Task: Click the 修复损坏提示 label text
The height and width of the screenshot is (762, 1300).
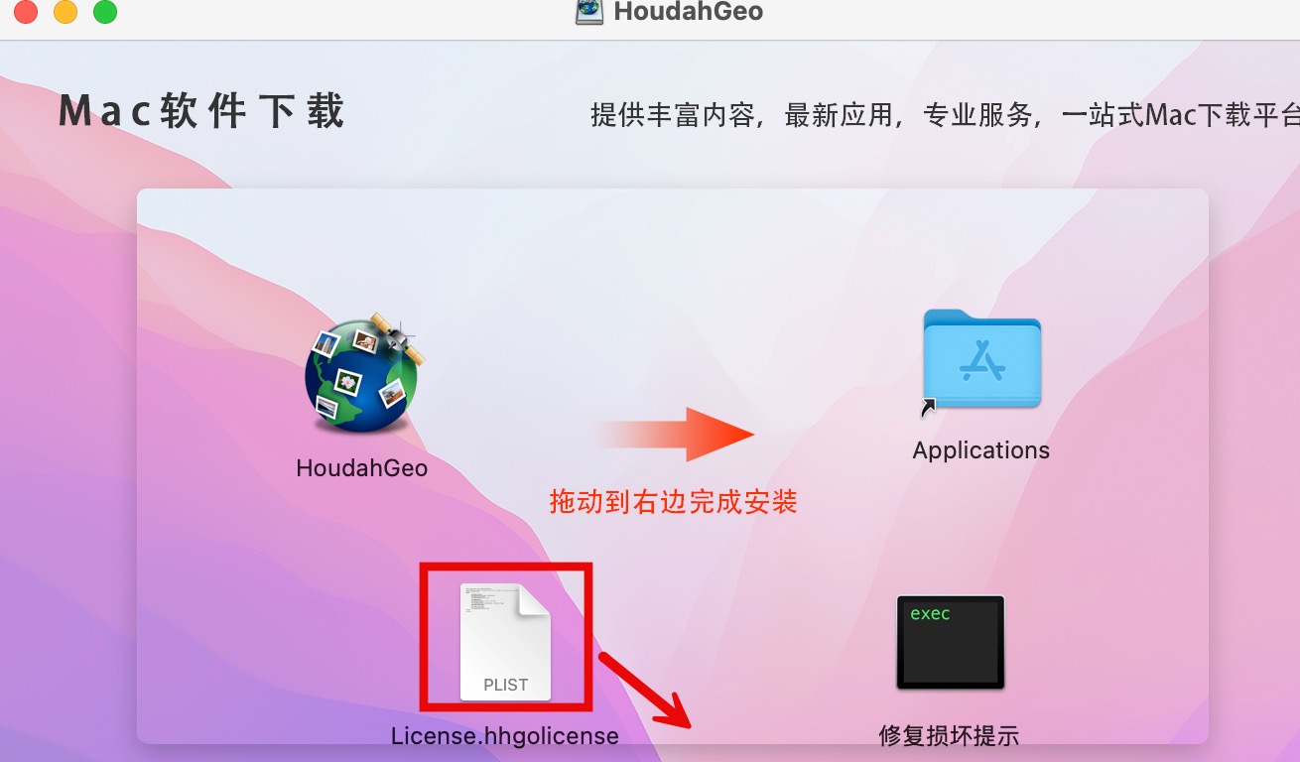Action: pyautogui.click(x=949, y=736)
